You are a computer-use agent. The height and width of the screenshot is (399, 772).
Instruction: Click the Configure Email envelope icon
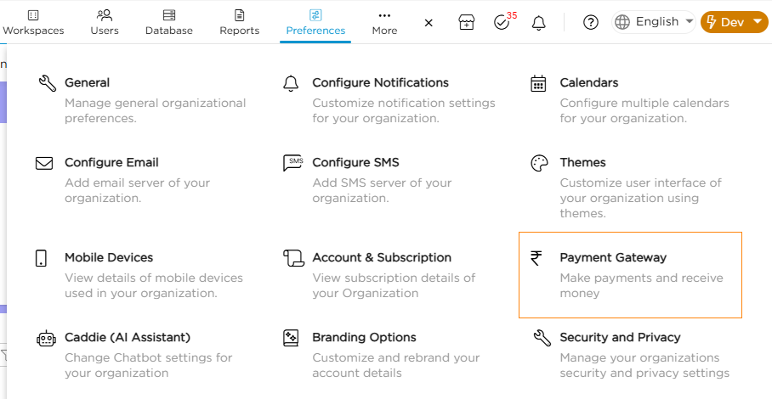pyautogui.click(x=44, y=163)
